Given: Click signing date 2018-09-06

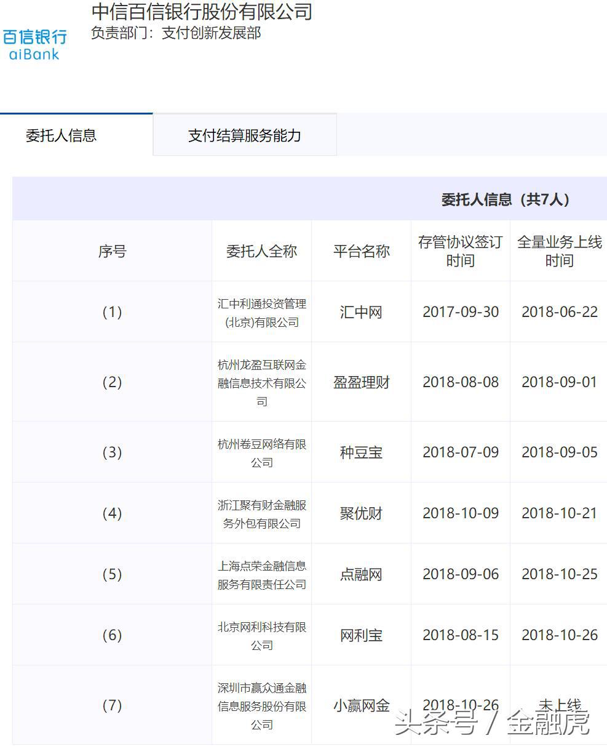Looking at the screenshot, I should (x=461, y=574).
